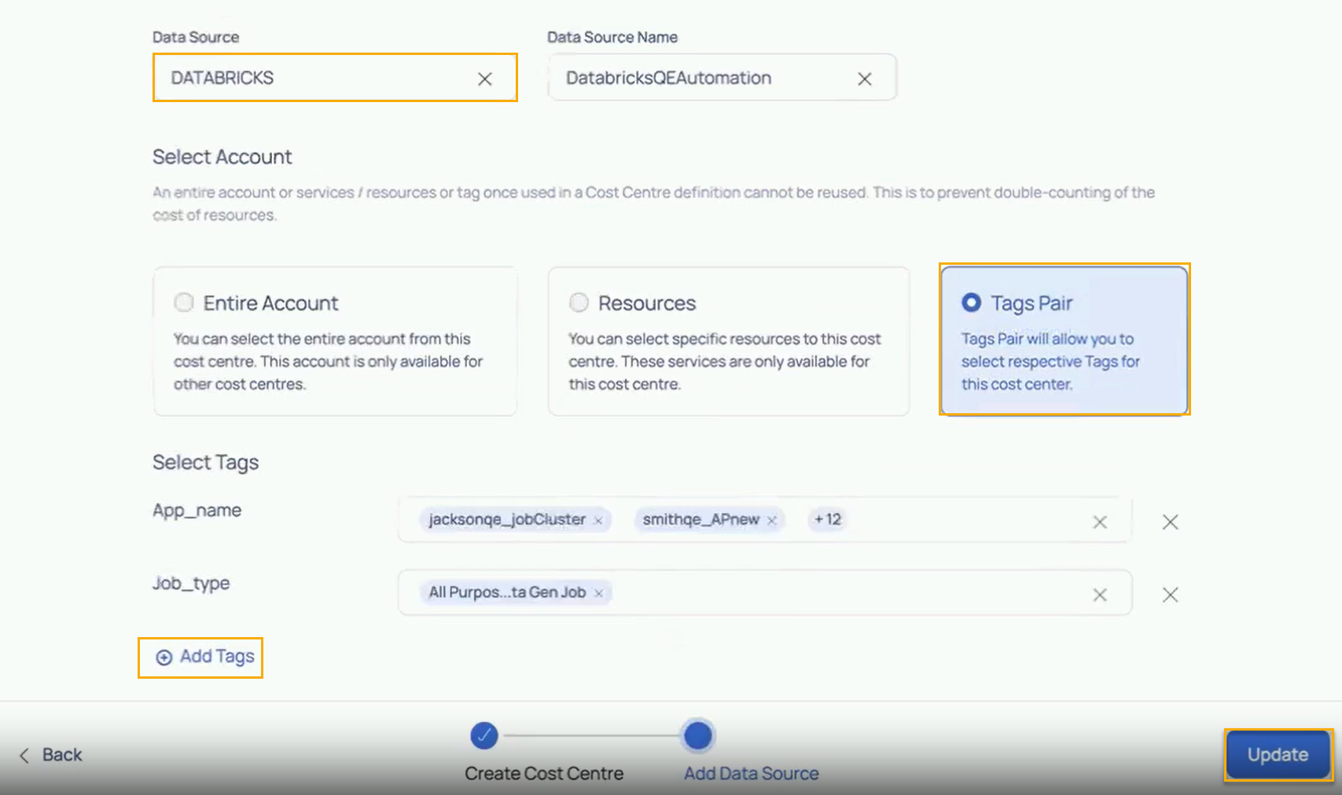The height and width of the screenshot is (795, 1342).
Task: Click the current Add Data Source step circle
Action: [x=698, y=736]
